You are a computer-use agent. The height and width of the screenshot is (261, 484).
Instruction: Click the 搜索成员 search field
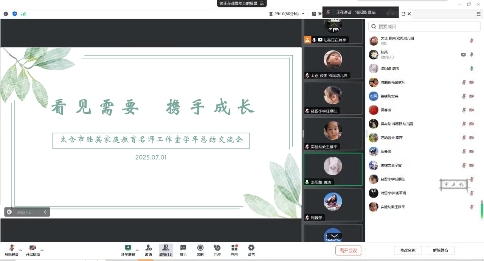click(x=427, y=26)
